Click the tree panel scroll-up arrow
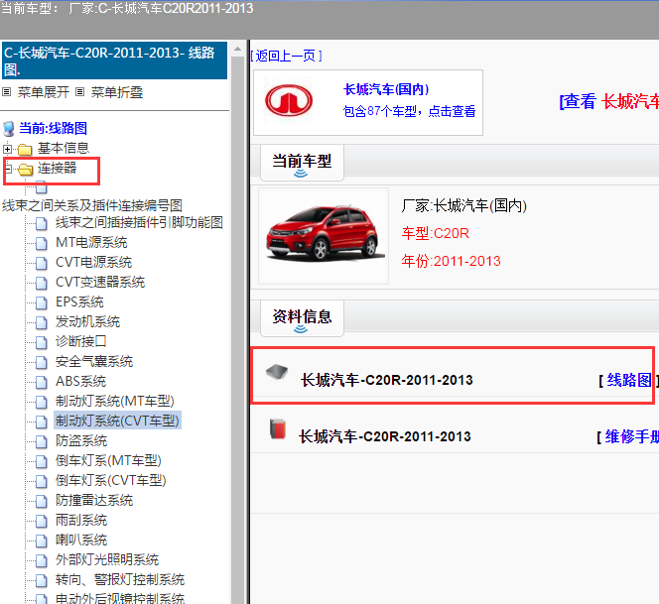659x604 pixels. [x=238, y=49]
